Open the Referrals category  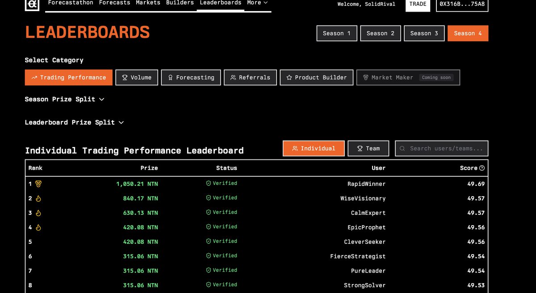(x=250, y=77)
